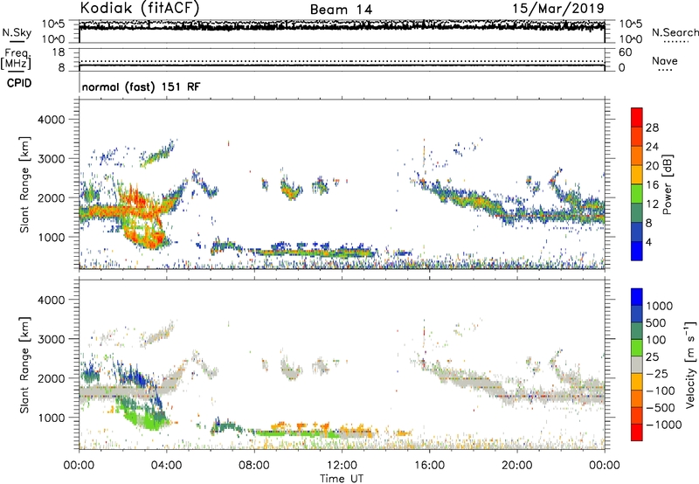Pick the red bottom segment of the velocity colorbar
699x484 pixels.
tap(637, 432)
